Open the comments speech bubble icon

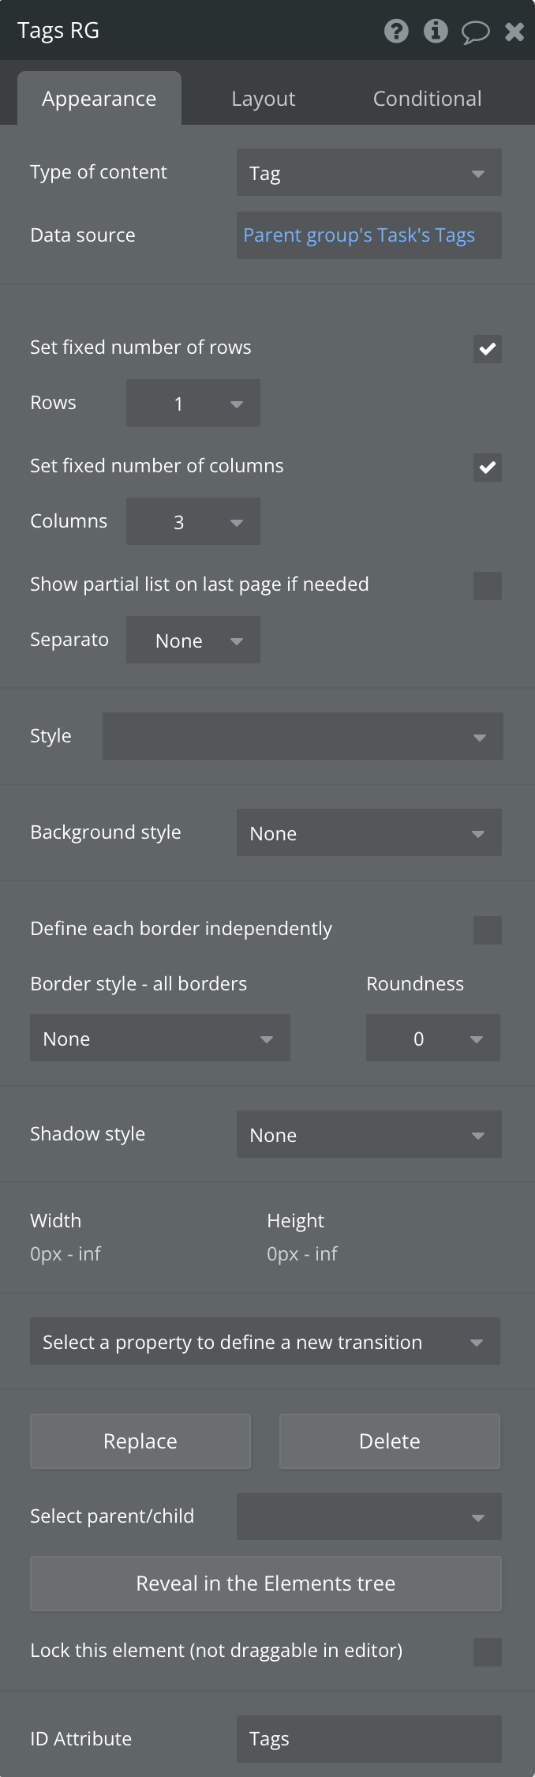pyautogui.click(x=476, y=32)
